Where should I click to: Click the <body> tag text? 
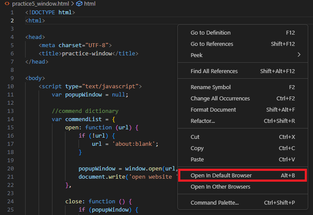(x=35, y=78)
